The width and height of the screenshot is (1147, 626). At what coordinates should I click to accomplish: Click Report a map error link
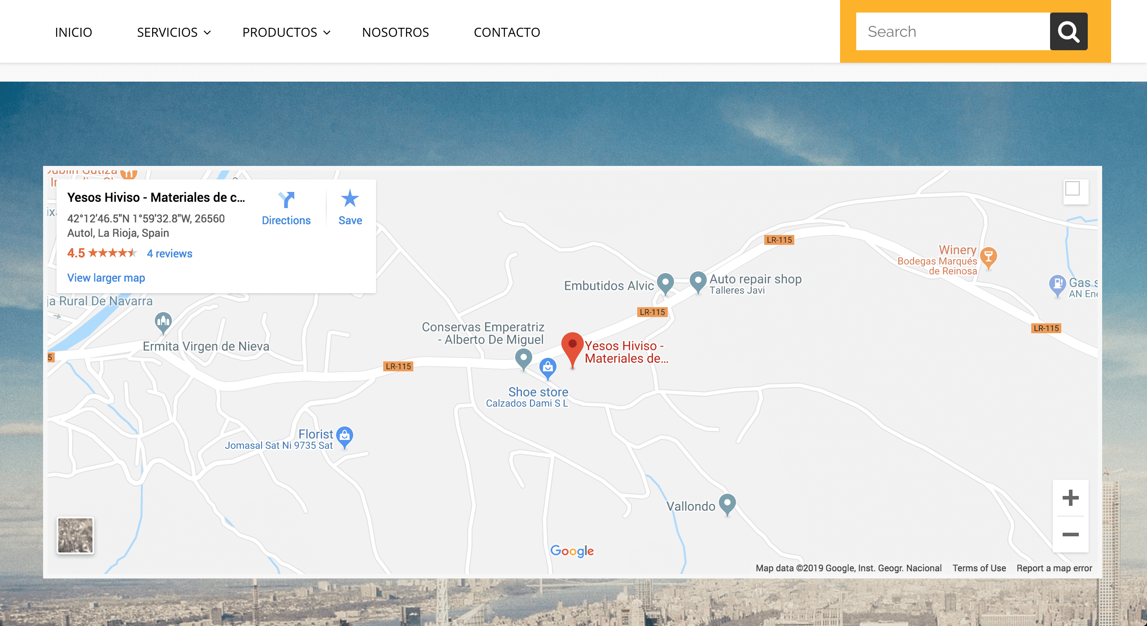tap(1054, 568)
